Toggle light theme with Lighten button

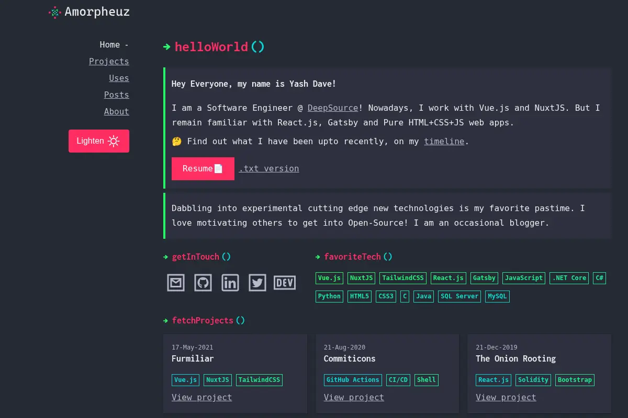(x=99, y=141)
